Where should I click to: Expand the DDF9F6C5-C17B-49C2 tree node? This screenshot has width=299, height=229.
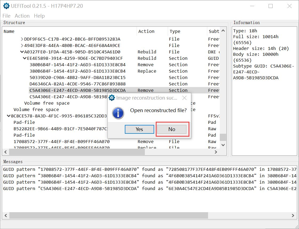point(22,39)
